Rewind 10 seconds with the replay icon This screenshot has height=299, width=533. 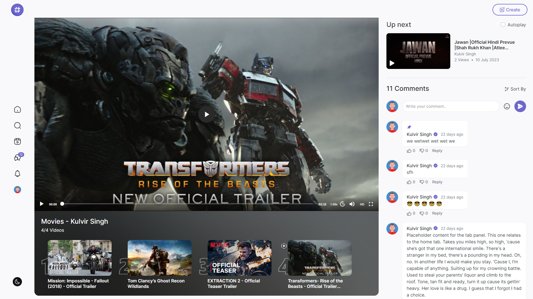(x=343, y=204)
